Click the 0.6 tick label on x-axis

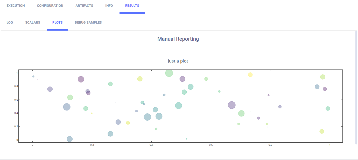coord(211,145)
